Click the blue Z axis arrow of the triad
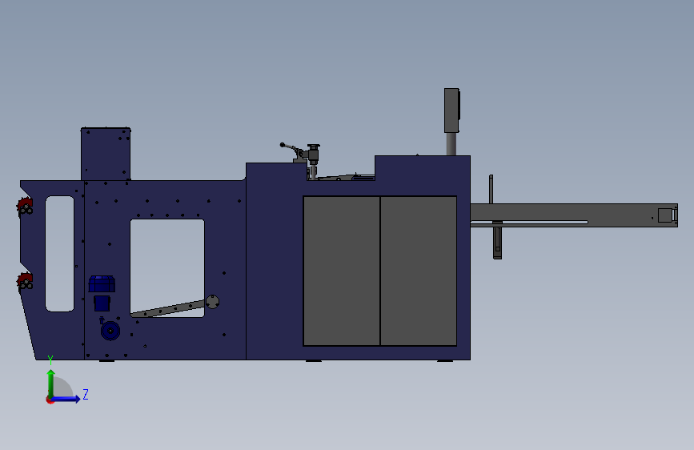This screenshot has width=694, height=450. 66,399
